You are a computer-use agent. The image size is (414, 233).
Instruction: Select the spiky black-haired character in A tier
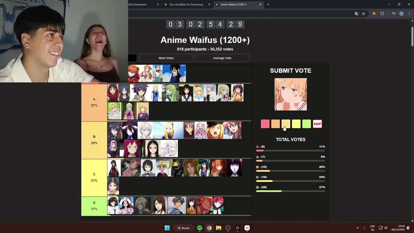coord(140,93)
